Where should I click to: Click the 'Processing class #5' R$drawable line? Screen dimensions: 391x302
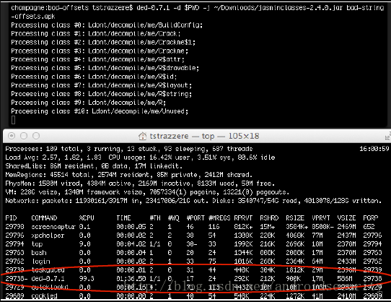105,68
